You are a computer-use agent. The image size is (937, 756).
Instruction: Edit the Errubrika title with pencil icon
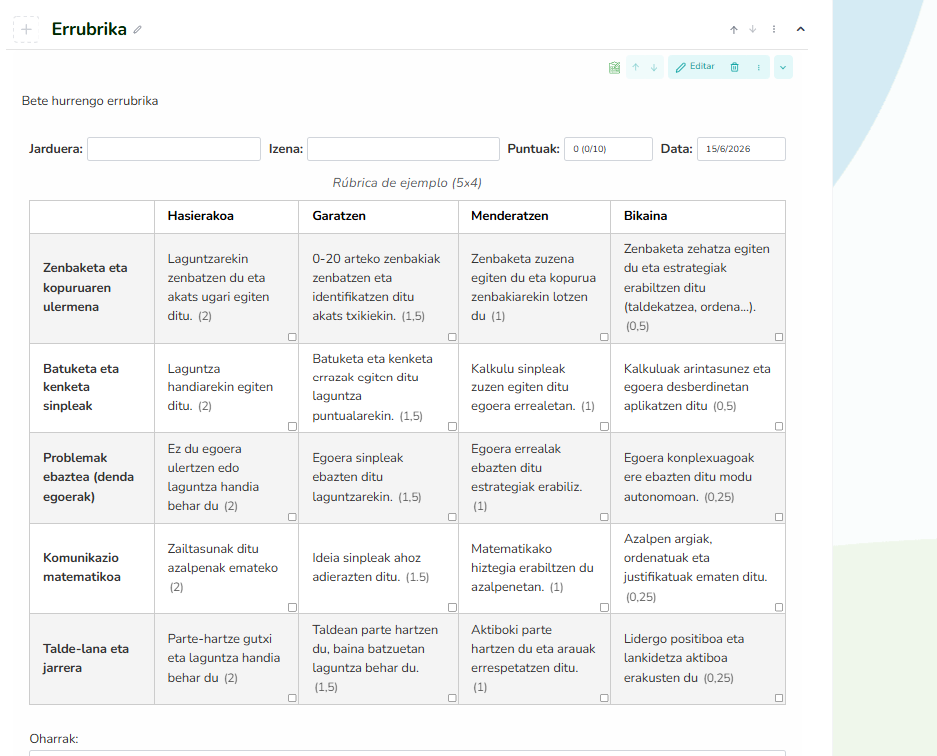pyautogui.click(x=138, y=29)
